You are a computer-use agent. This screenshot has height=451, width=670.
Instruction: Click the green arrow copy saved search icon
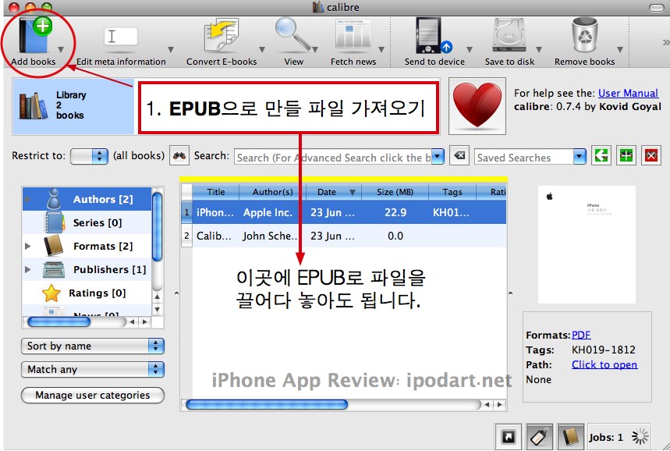(601, 155)
